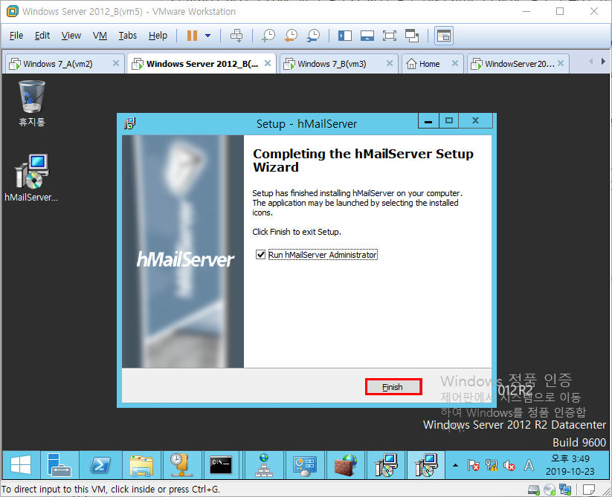The height and width of the screenshot is (497, 612).
Task: Open the Windows Start button
Action: tap(21, 465)
